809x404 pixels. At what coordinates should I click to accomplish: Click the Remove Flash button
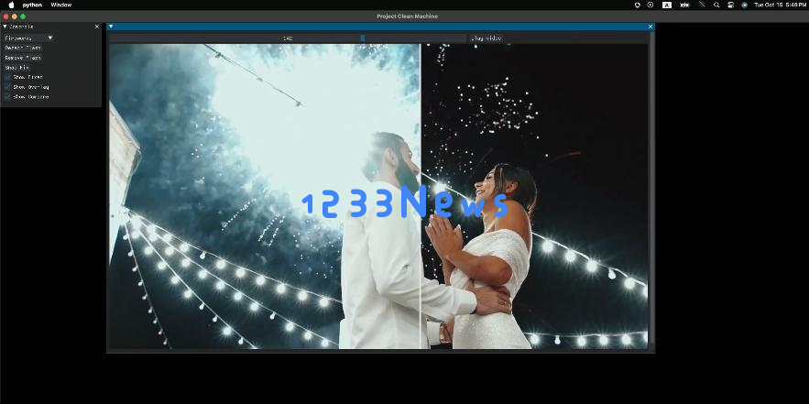[23, 58]
